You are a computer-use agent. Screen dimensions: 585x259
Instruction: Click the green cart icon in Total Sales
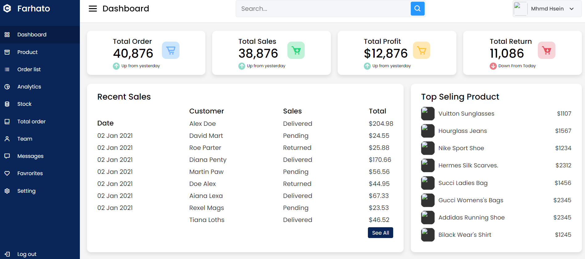point(296,50)
